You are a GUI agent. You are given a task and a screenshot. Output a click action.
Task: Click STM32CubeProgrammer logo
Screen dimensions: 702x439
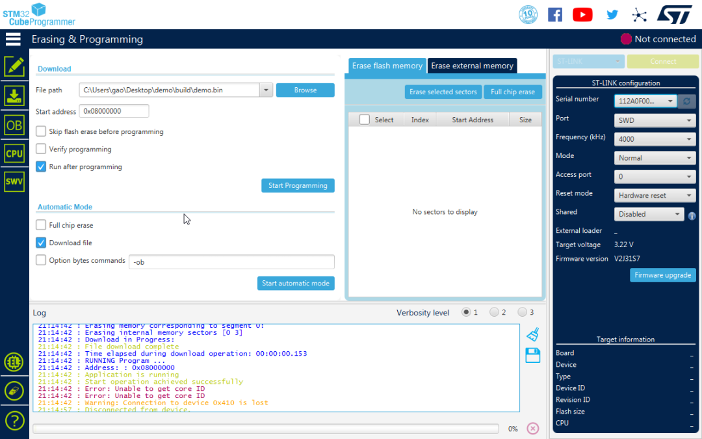(x=39, y=14)
